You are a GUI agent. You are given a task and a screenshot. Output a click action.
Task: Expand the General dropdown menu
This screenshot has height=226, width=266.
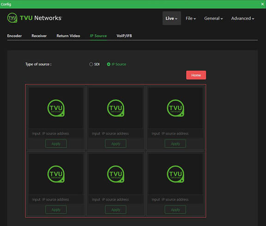(x=213, y=18)
